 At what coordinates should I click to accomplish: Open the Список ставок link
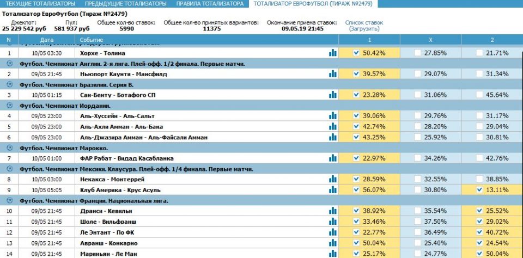tap(364, 23)
